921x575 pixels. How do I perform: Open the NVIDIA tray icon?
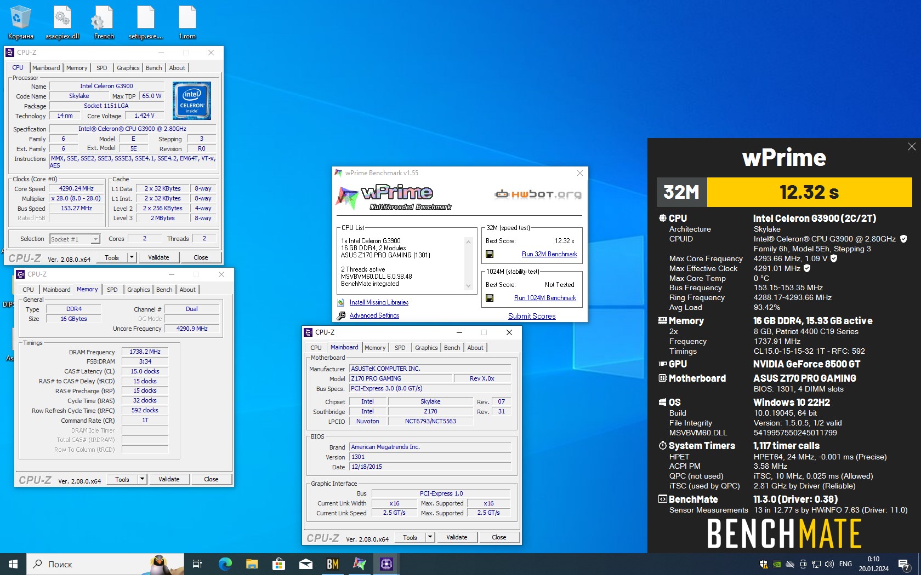click(x=777, y=564)
